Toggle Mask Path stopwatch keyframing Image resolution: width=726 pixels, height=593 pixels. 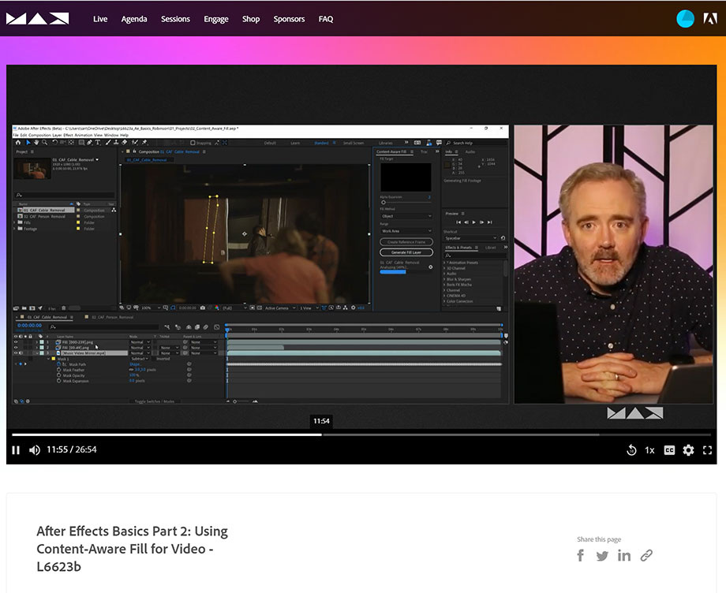pos(59,364)
